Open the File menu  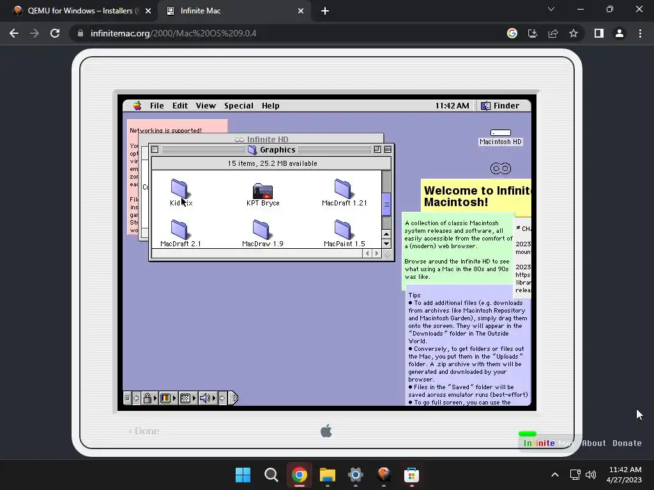(x=157, y=106)
